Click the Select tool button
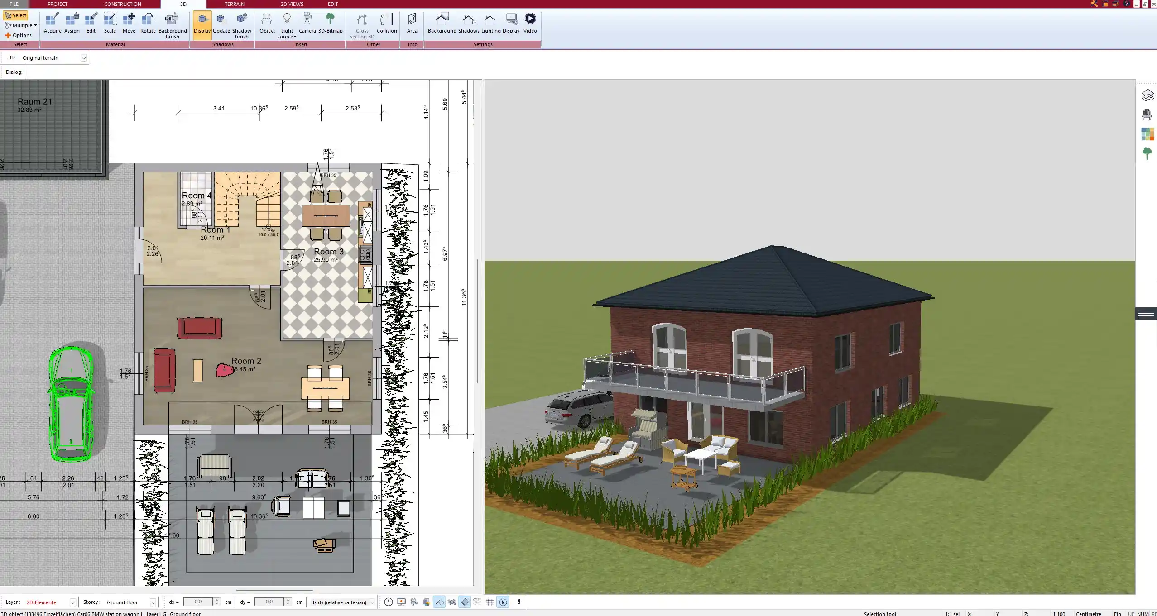The height and width of the screenshot is (616, 1157). point(16,15)
